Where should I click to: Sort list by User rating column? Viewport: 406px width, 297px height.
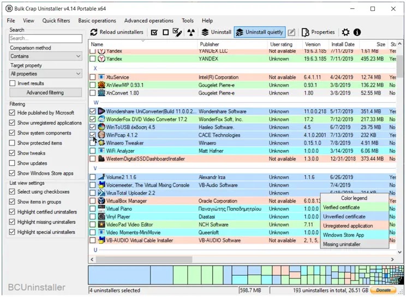tap(285, 44)
